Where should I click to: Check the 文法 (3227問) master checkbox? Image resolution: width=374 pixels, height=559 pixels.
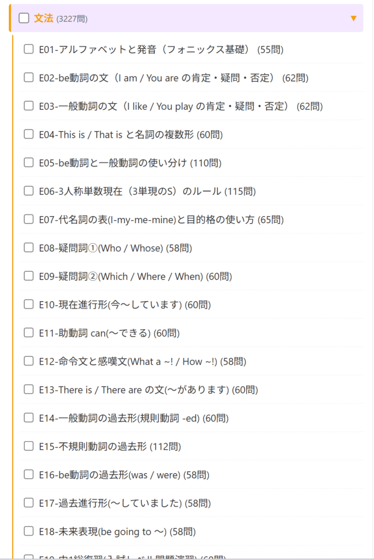pos(23,19)
